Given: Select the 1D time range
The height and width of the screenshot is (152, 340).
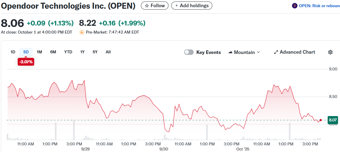Looking at the screenshot, I should 13,52.
